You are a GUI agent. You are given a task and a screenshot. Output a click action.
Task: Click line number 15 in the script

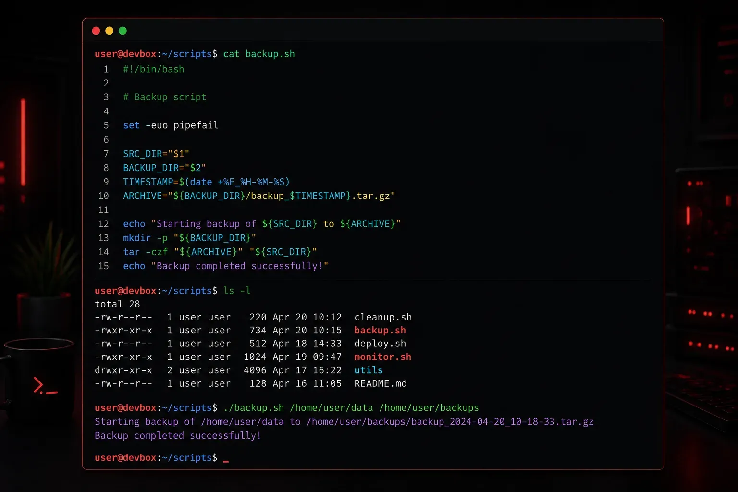[x=103, y=266]
